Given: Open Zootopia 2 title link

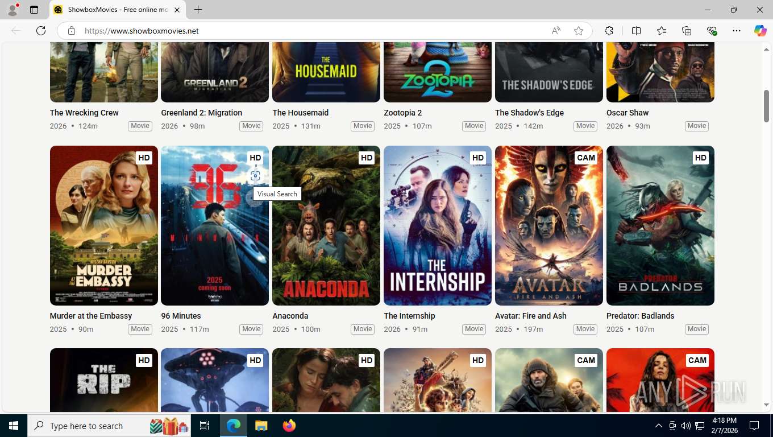Looking at the screenshot, I should click(x=402, y=113).
